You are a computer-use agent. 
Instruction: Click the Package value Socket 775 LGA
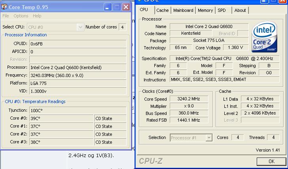point(209,40)
